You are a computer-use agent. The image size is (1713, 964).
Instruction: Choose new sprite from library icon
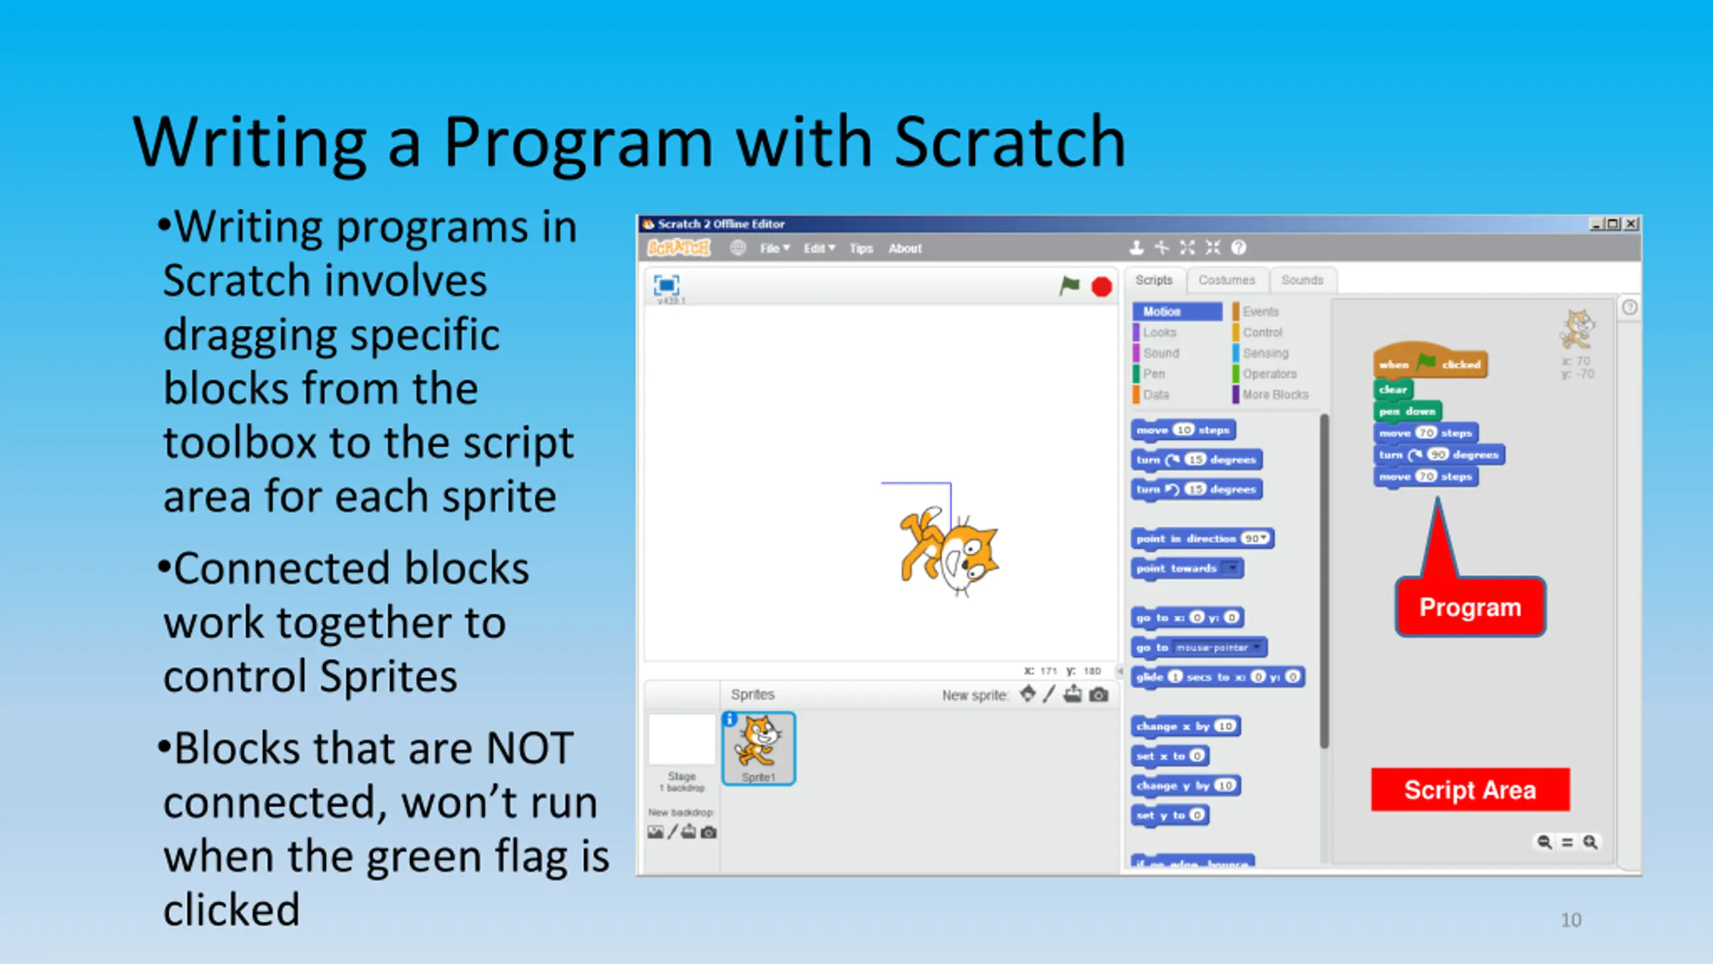1028,694
